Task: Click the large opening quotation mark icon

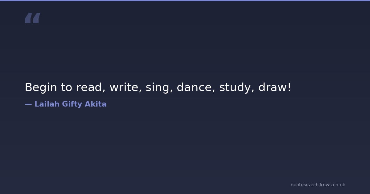Action: tap(32, 18)
